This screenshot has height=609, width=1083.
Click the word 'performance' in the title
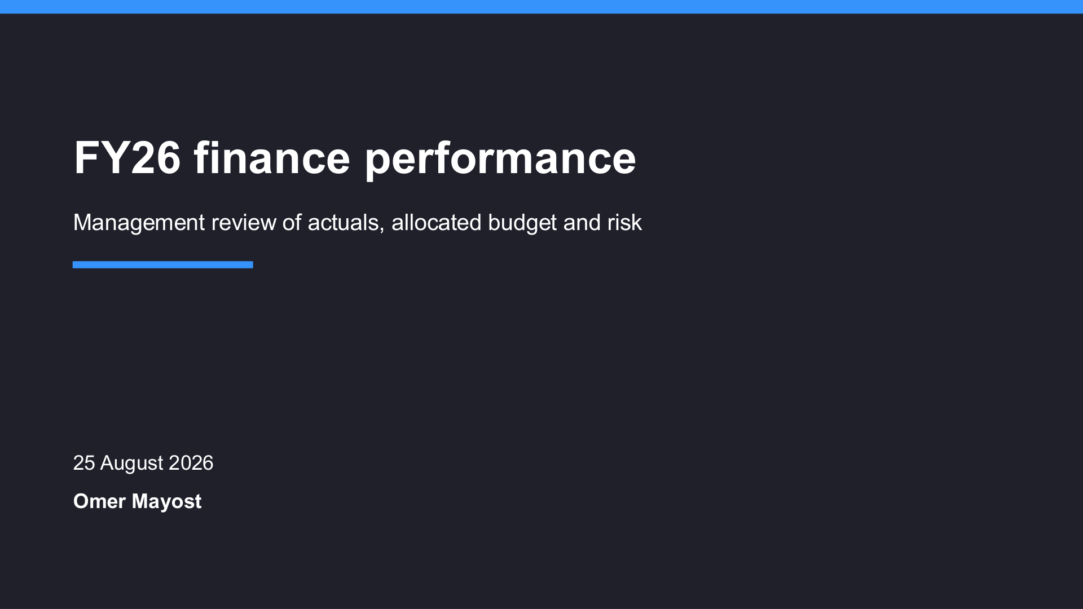click(500, 160)
